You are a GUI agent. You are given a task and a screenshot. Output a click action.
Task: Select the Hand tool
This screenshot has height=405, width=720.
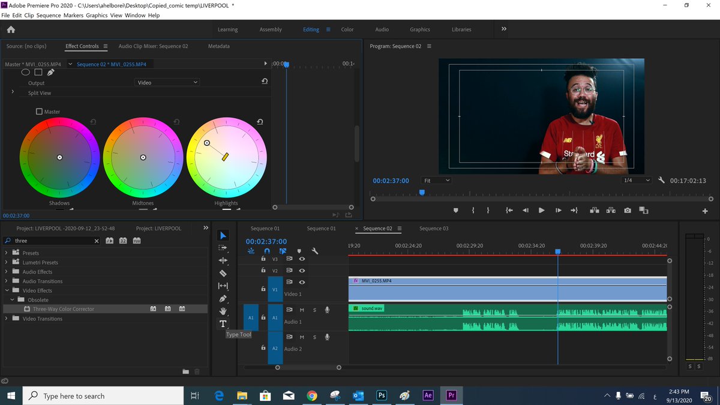(223, 311)
